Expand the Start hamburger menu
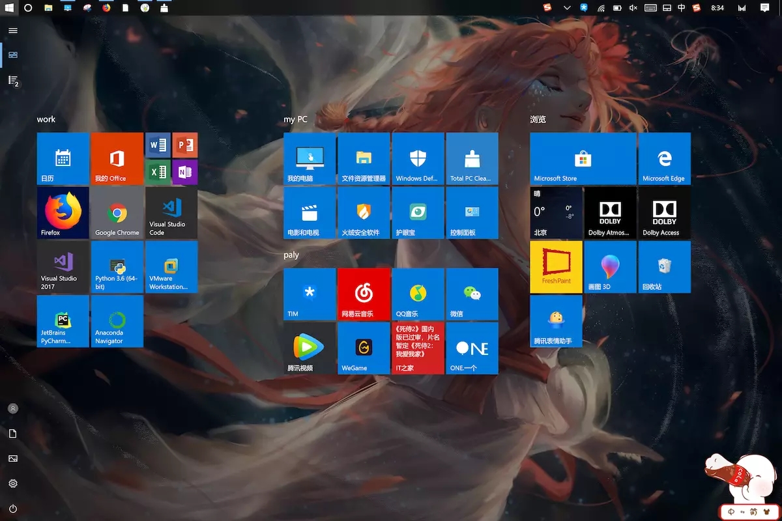 13,31
